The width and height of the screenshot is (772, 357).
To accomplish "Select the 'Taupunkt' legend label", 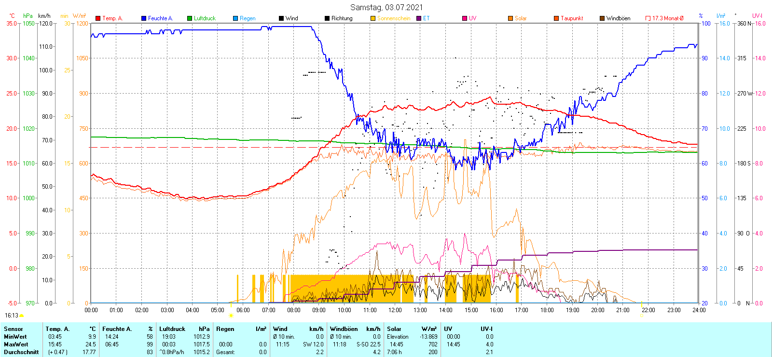I will click(572, 18).
